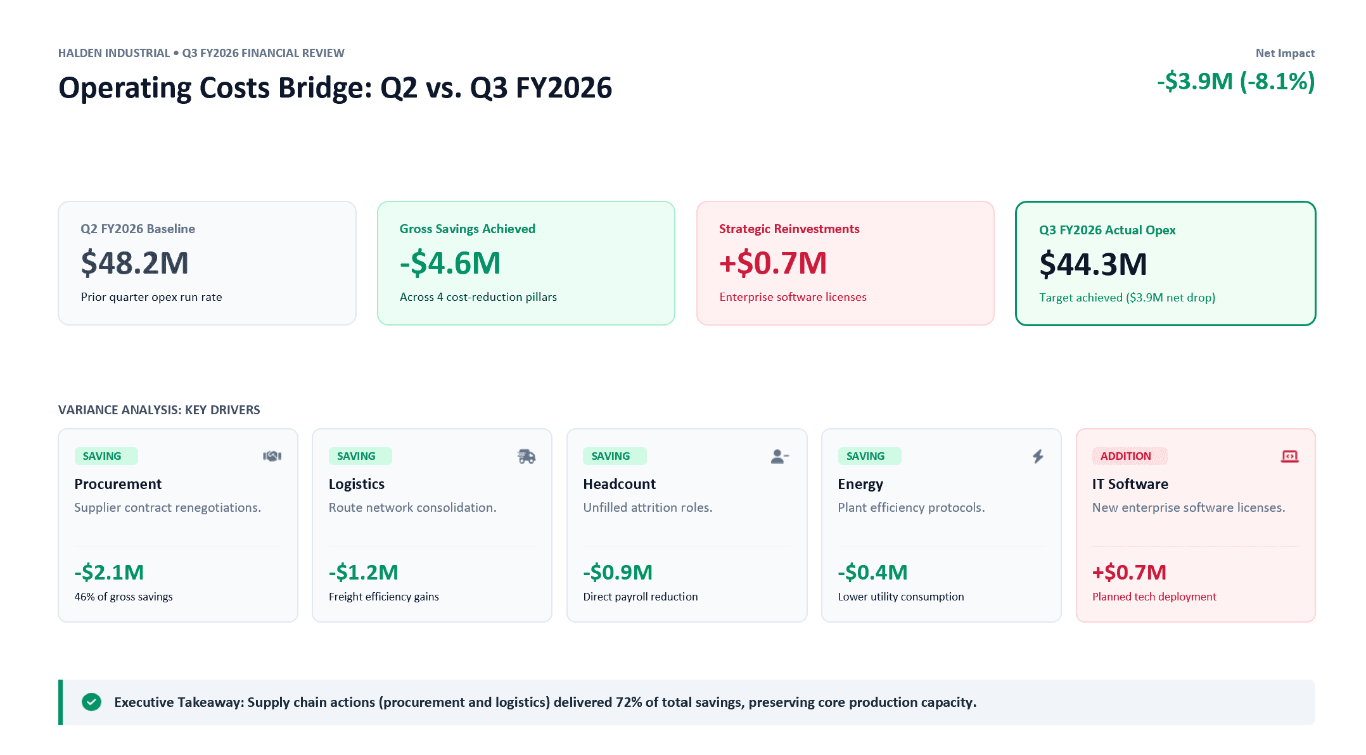This screenshot has height=755, width=1366.
Task: Click '46% of gross savings' note
Action: [x=124, y=597]
